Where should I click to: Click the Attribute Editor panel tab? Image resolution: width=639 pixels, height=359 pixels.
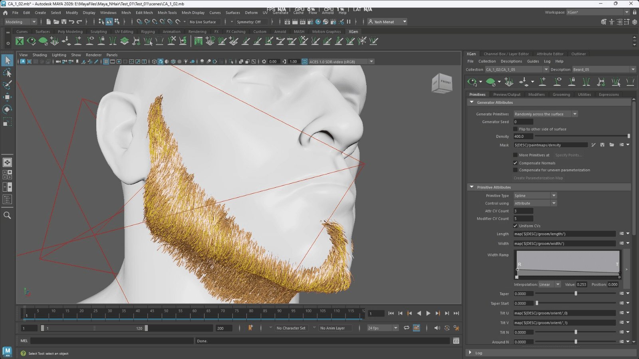(550, 54)
